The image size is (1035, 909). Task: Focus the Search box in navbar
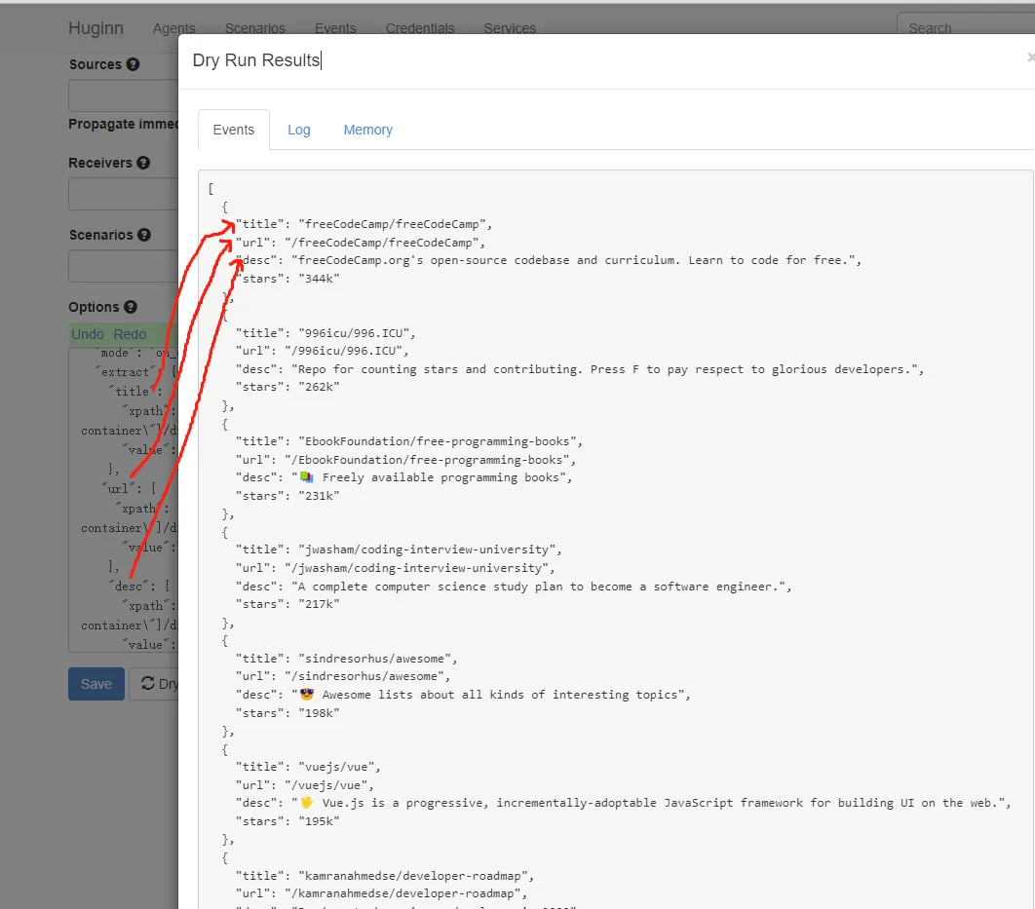965,28
